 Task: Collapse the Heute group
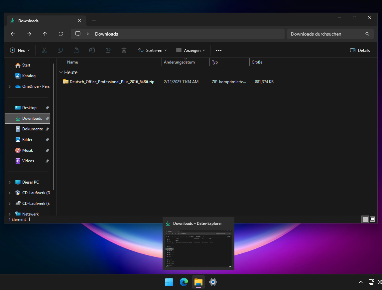pyautogui.click(x=61, y=72)
